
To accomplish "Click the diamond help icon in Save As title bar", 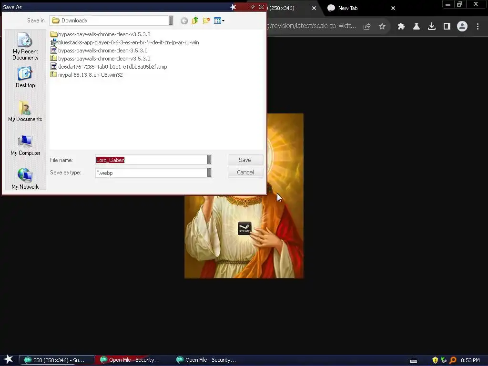I will pos(253,7).
